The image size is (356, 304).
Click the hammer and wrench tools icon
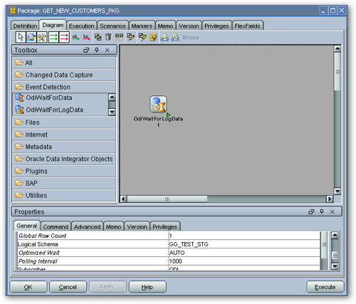42,37
